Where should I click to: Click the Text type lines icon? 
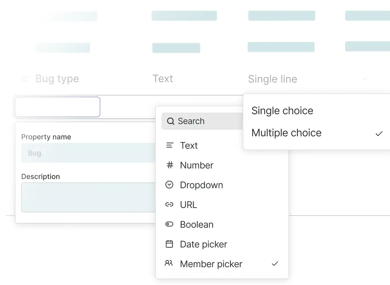click(x=170, y=145)
